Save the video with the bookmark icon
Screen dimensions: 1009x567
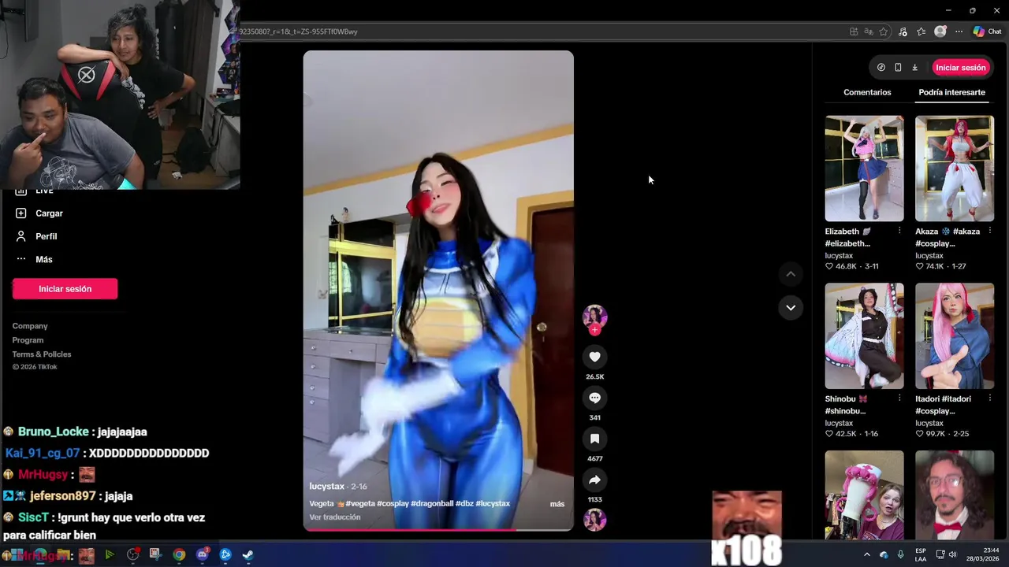tap(594, 439)
